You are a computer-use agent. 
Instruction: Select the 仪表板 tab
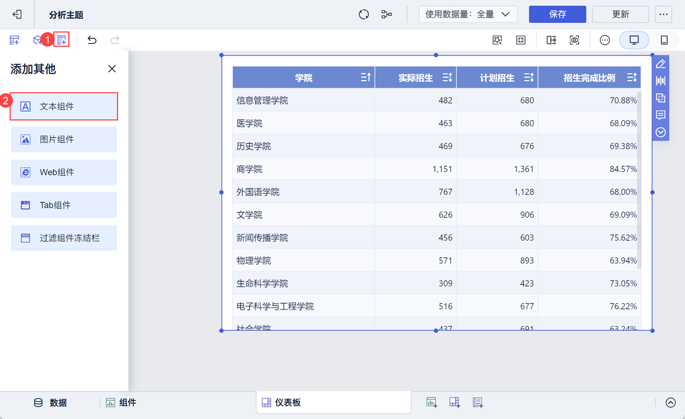click(333, 402)
